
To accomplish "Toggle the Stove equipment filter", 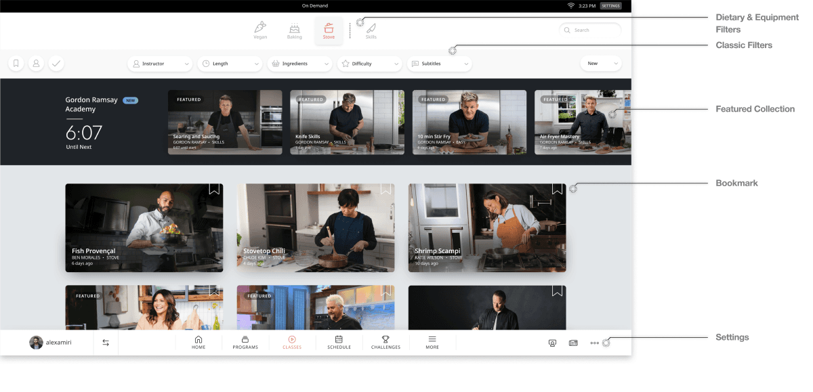I will tap(329, 30).
